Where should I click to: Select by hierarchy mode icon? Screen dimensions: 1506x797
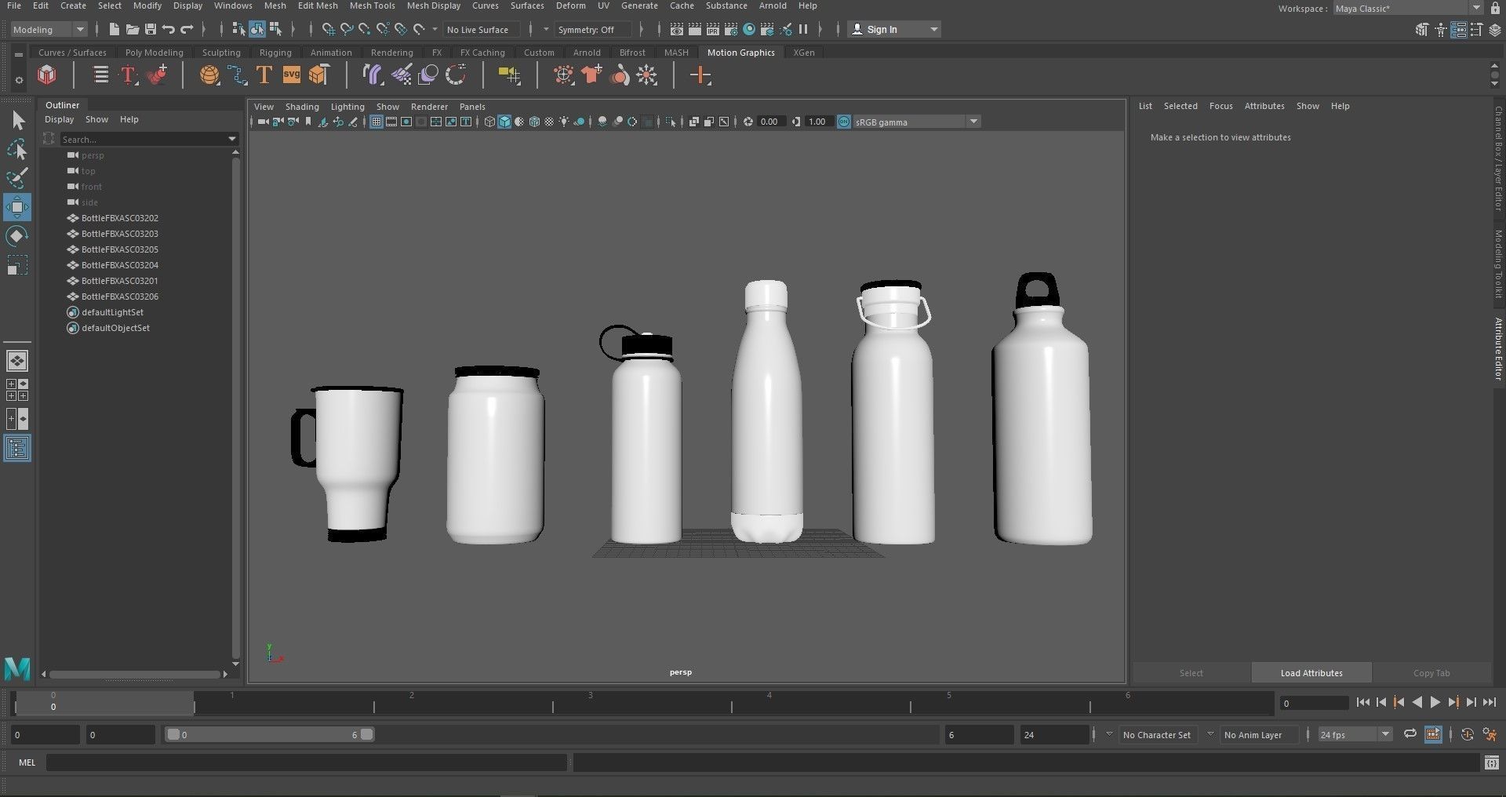tap(238, 30)
